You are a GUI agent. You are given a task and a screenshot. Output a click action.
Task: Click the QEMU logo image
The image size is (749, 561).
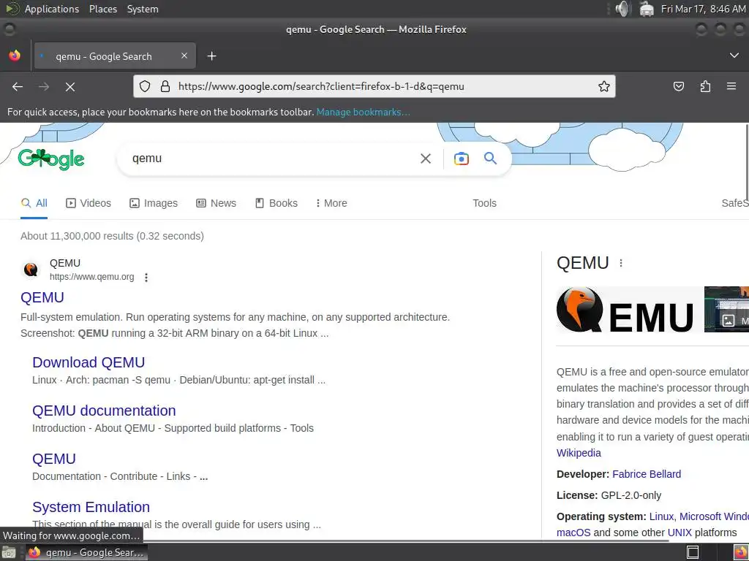pyautogui.click(x=625, y=310)
